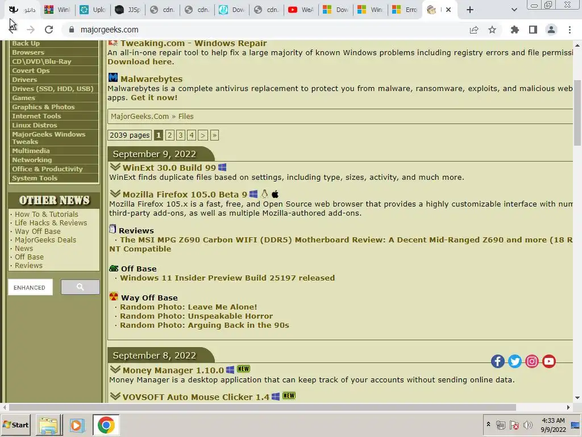This screenshot has width=582, height=437.
Task: Click the next page > button
Action: point(203,135)
